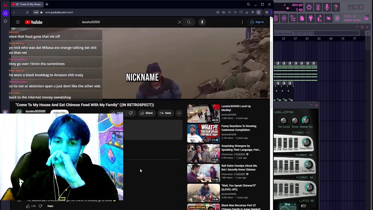Open Opera sidebar bookmarks star

point(5,21)
